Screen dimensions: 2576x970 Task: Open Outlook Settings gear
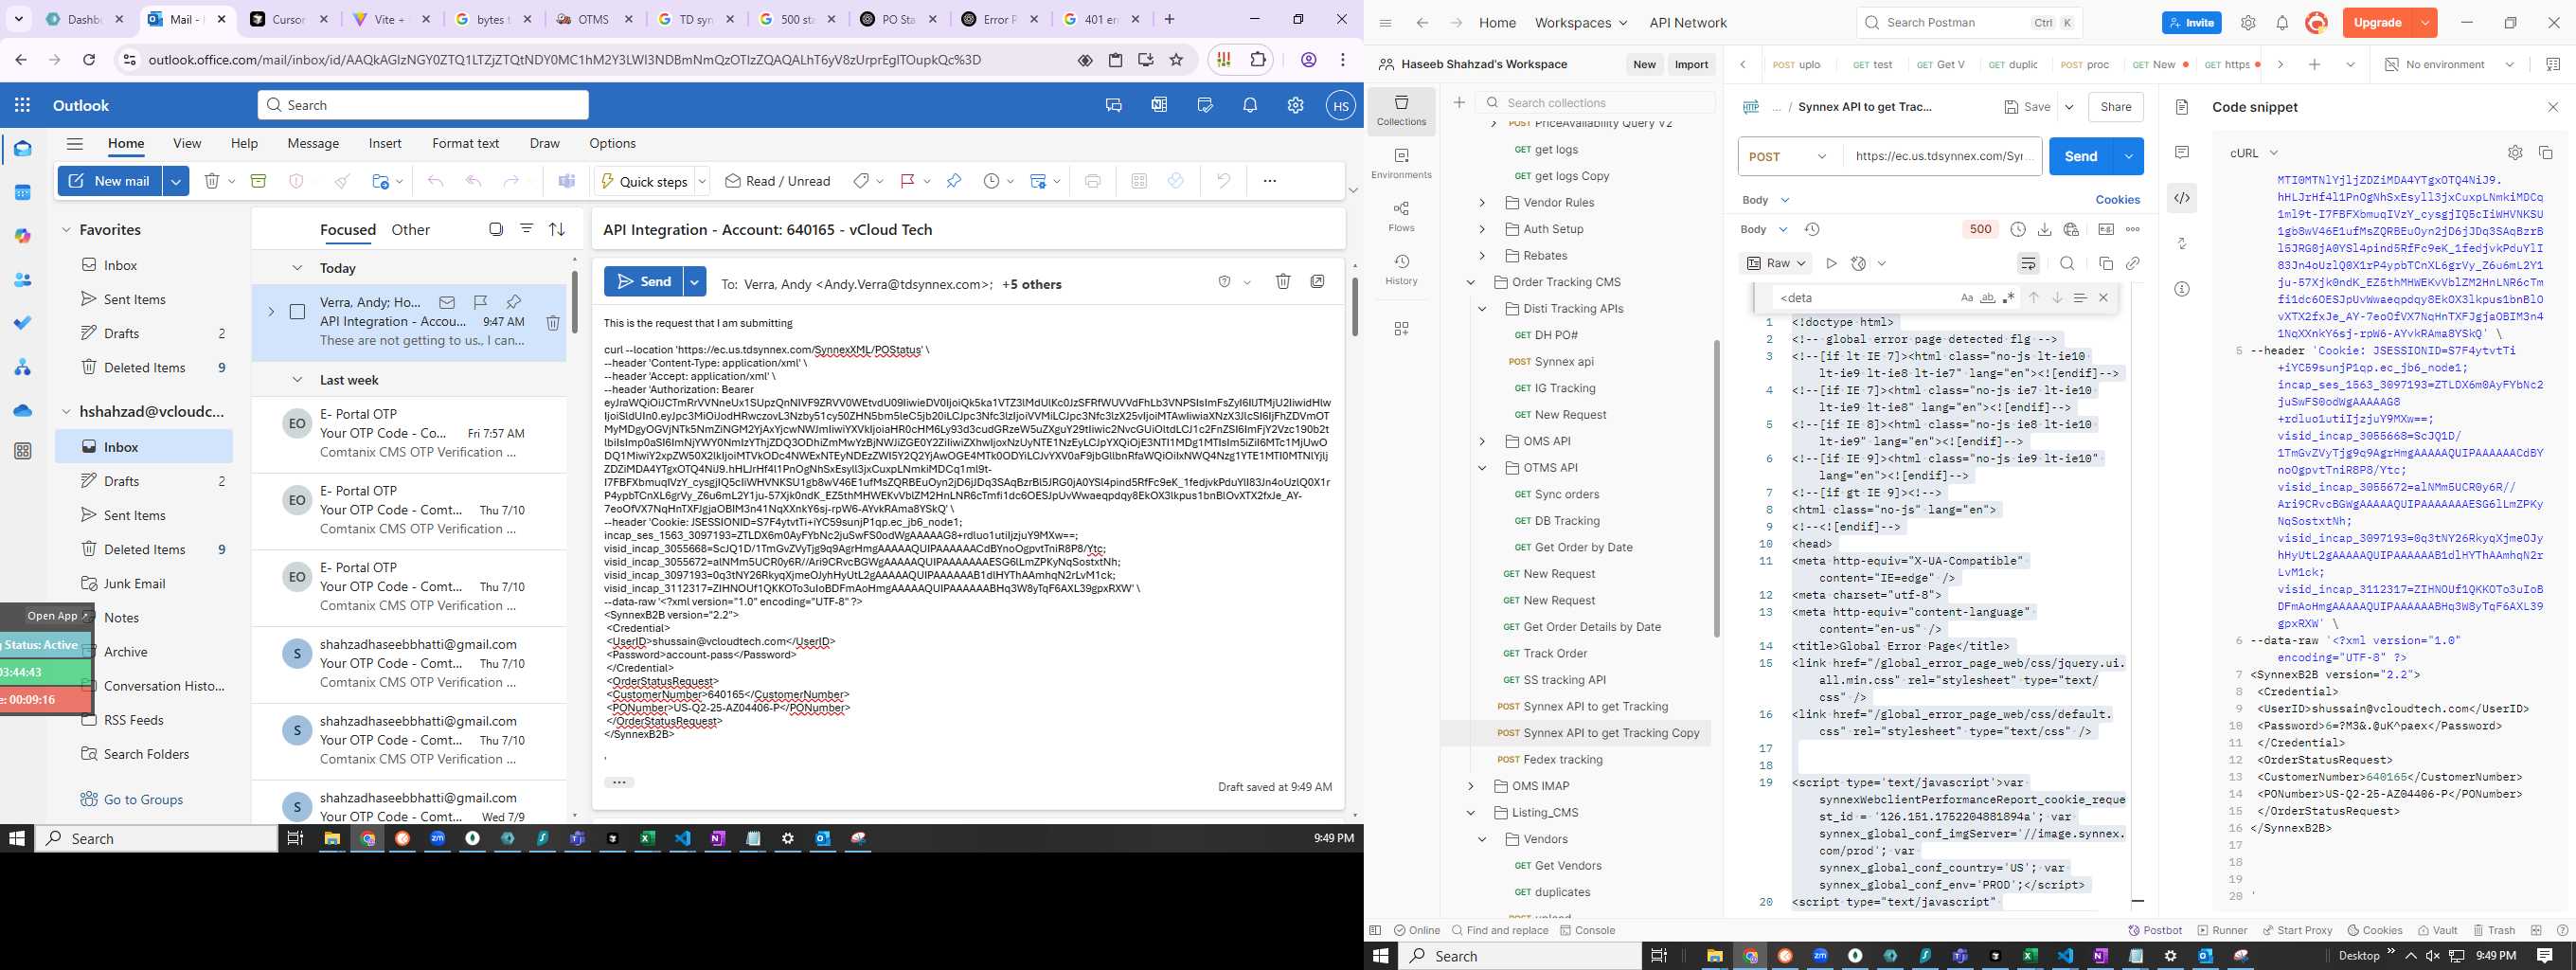tap(1295, 105)
